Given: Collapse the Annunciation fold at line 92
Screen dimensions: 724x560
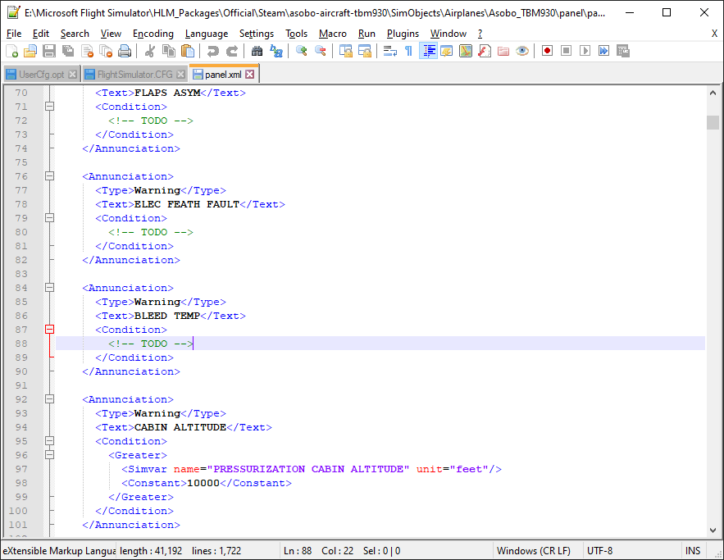Looking at the screenshot, I should click(49, 399).
